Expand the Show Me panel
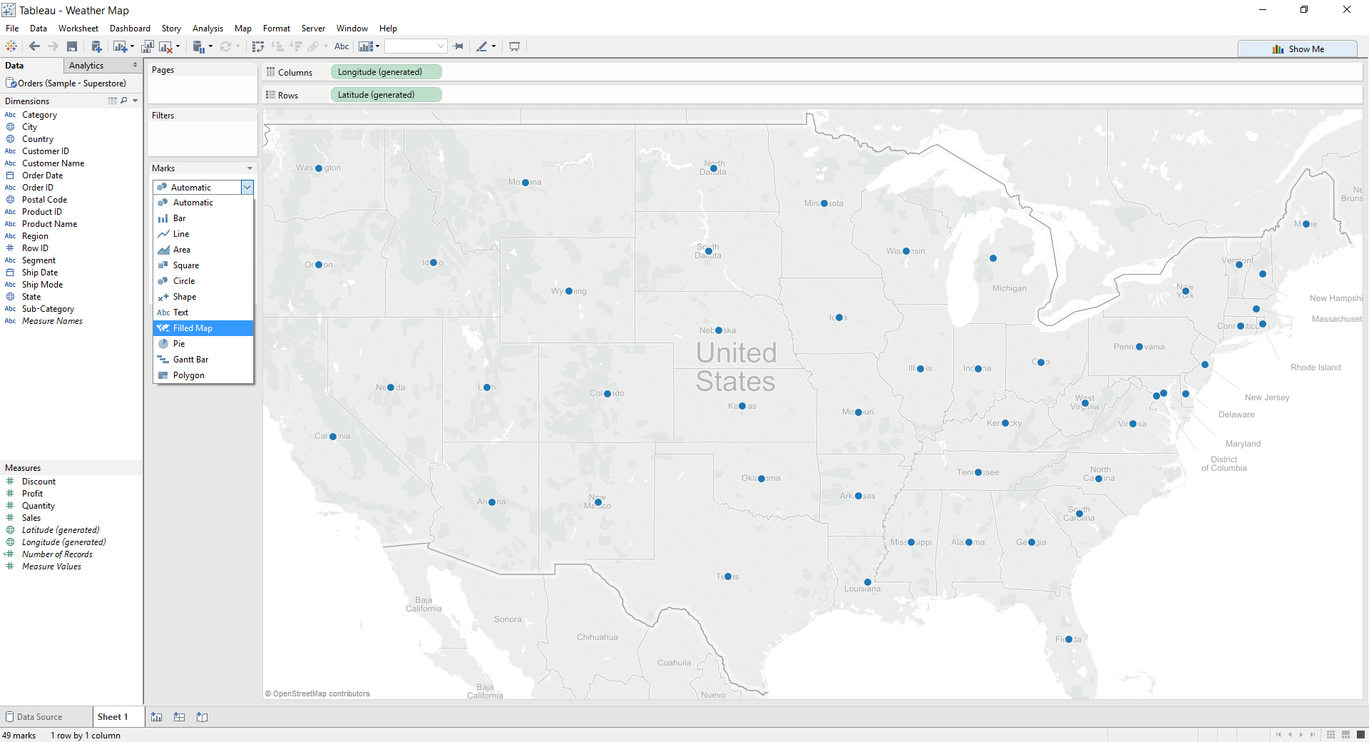 pyautogui.click(x=1298, y=49)
